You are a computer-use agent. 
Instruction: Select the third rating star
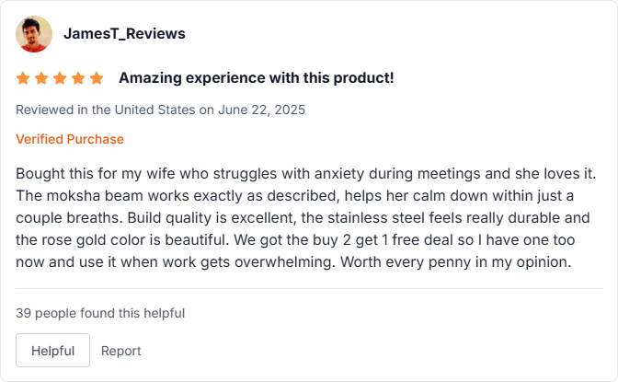tap(60, 78)
